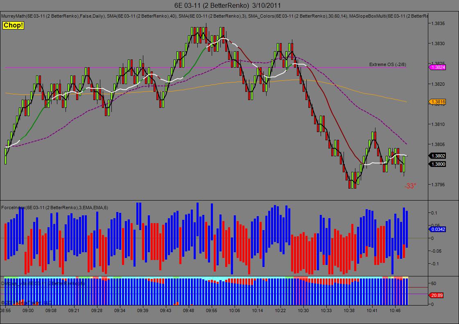Click the 08:55 time axis label
This screenshot has height=324, width=459.
(x=6, y=310)
